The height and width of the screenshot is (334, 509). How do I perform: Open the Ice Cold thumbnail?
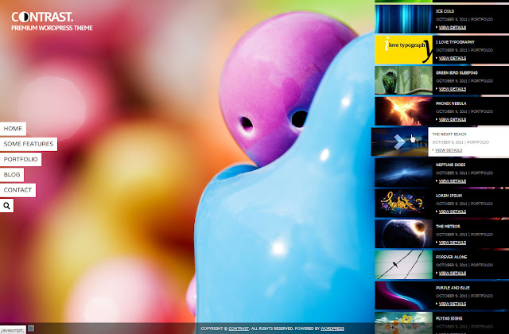404,19
